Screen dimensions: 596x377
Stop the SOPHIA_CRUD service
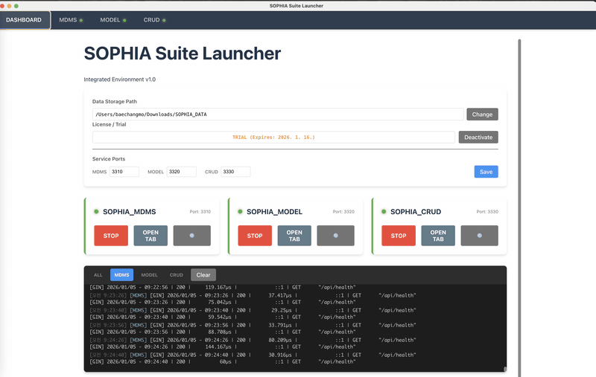click(x=399, y=236)
